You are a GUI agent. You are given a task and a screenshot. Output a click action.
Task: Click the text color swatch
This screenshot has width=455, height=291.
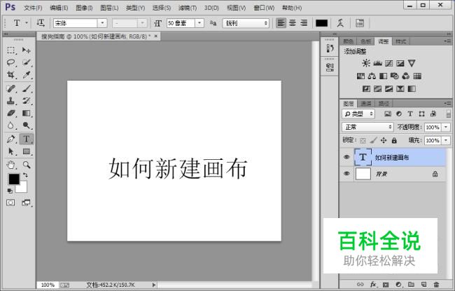pos(321,23)
